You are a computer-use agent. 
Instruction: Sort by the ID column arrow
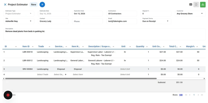16,47
